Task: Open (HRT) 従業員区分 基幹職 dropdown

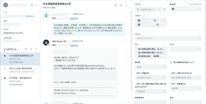Action: [x=186, y=88]
